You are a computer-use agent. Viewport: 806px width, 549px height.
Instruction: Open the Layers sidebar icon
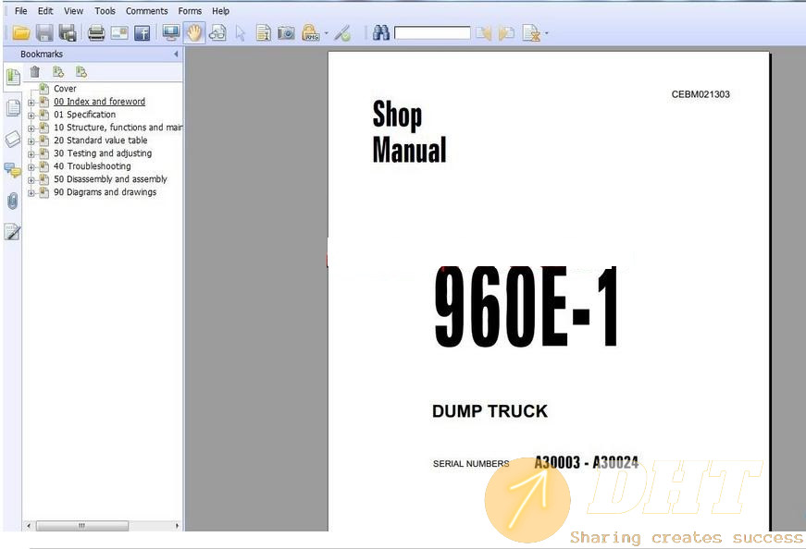pos(13,139)
